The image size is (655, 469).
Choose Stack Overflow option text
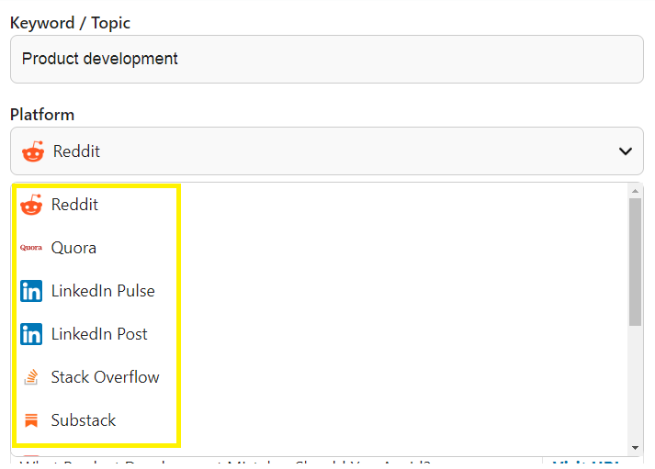pos(106,377)
